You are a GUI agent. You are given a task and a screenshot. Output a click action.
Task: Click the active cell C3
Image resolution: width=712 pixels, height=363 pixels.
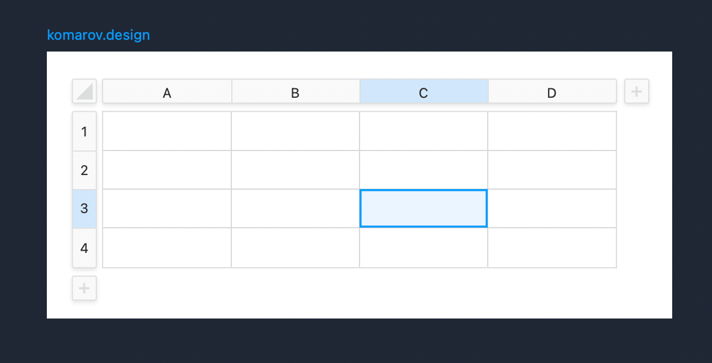[423, 208]
